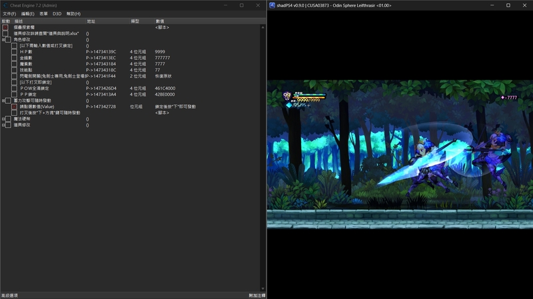This screenshot has width=533, height=299.
Task: Collapse the 角色修改 tree group
Action: click(x=3, y=40)
